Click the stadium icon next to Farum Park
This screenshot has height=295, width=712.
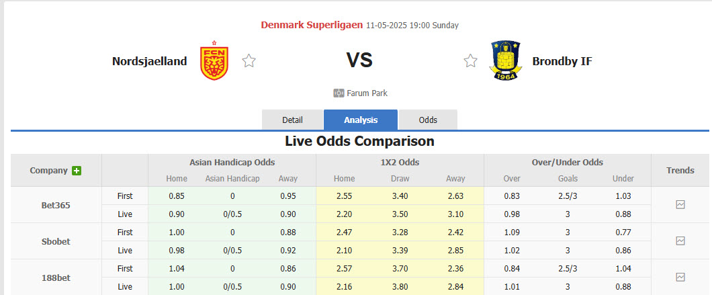coord(339,93)
